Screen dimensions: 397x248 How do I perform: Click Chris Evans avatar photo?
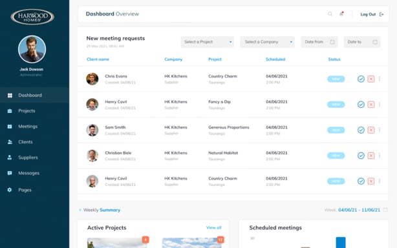click(92, 79)
